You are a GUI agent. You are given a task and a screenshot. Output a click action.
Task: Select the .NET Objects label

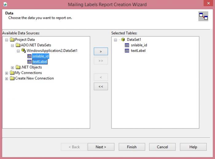coord(31,67)
